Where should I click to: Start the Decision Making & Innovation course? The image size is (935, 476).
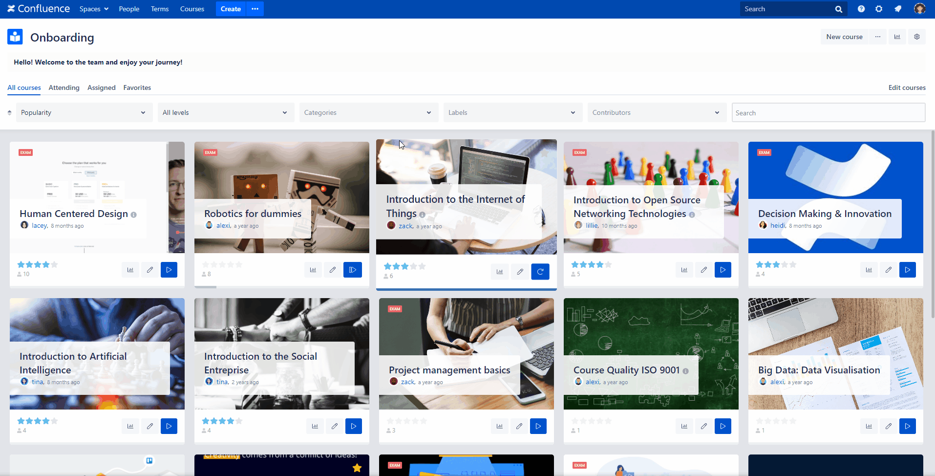click(x=907, y=270)
